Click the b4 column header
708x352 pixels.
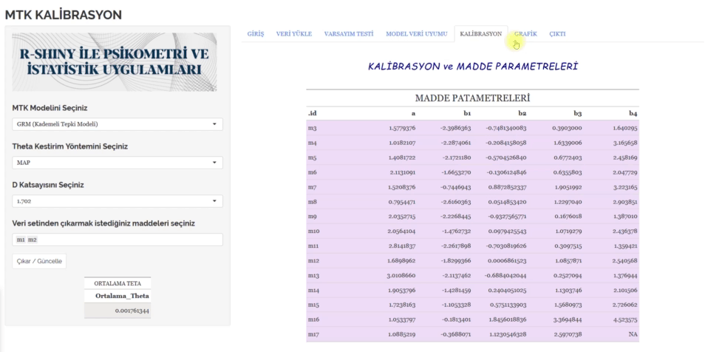tap(633, 114)
